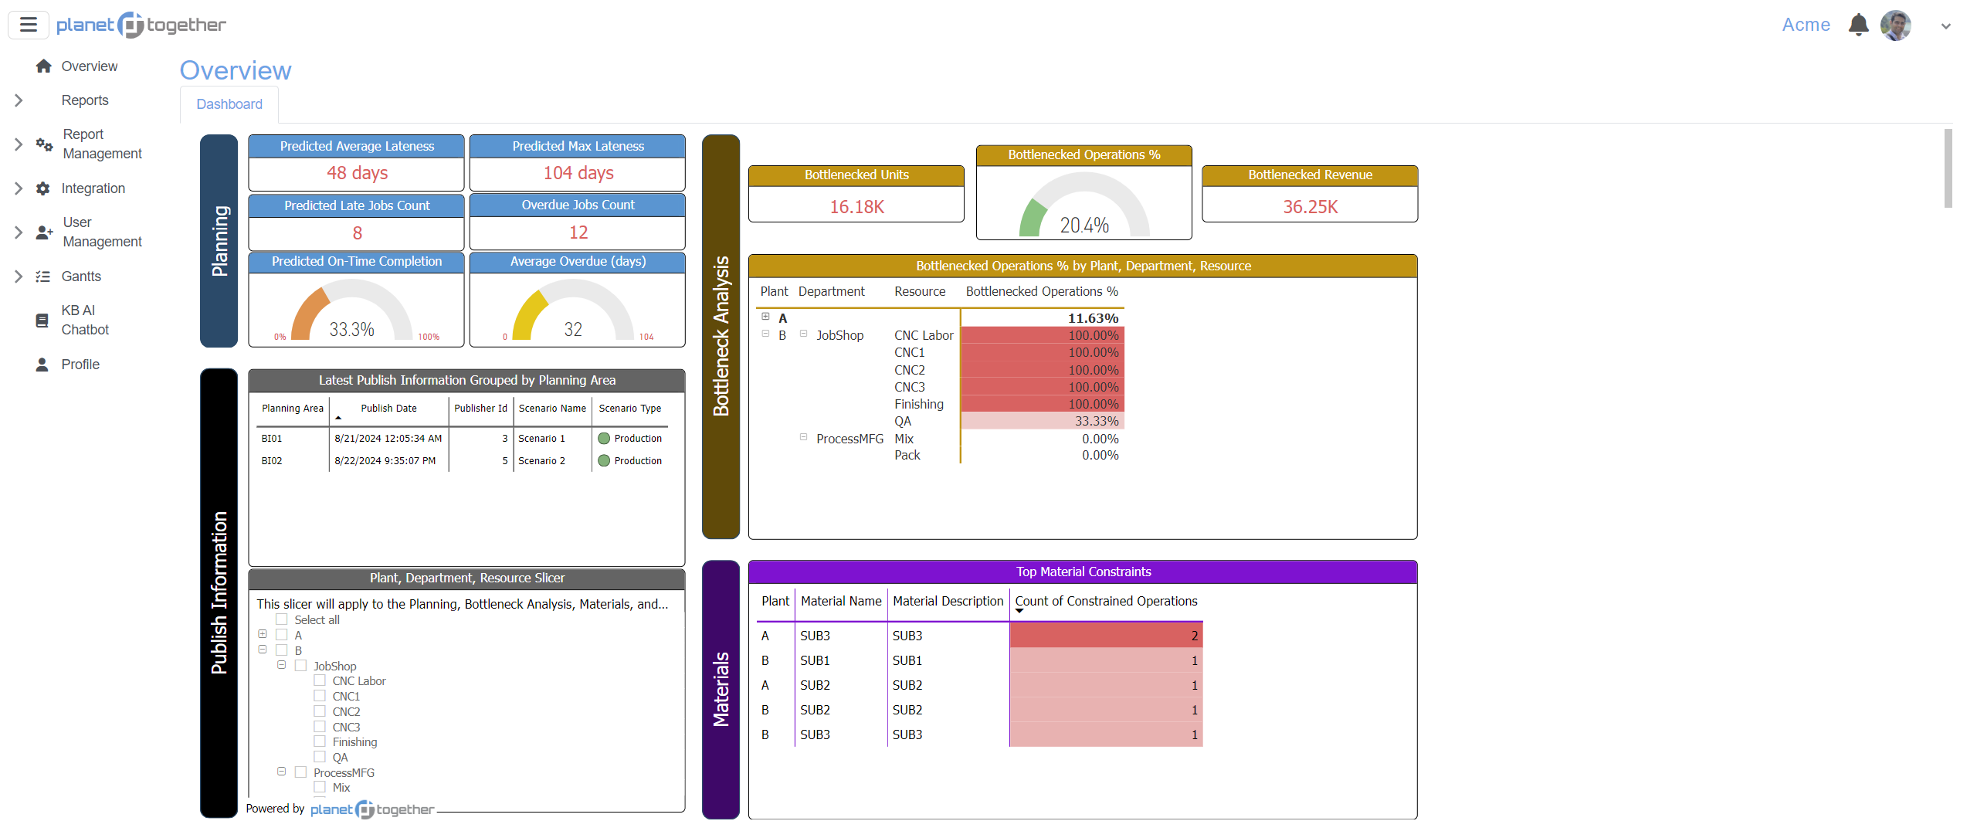Click the green Production dot for Scenario 2

tap(604, 461)
